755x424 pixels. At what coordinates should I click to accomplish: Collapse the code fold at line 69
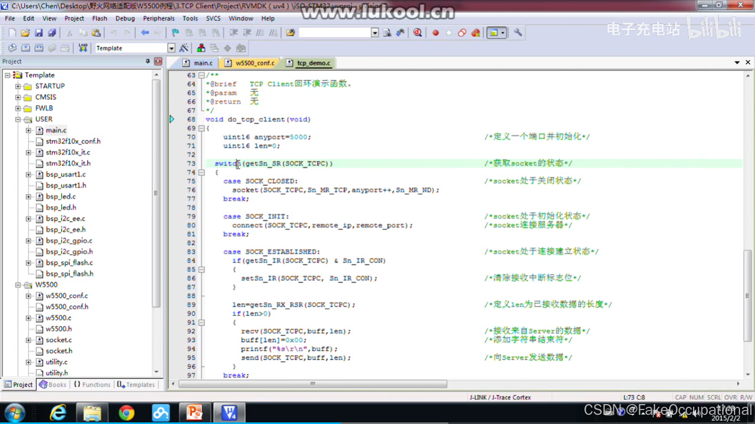pyautogui.click(x=201, y=128)
